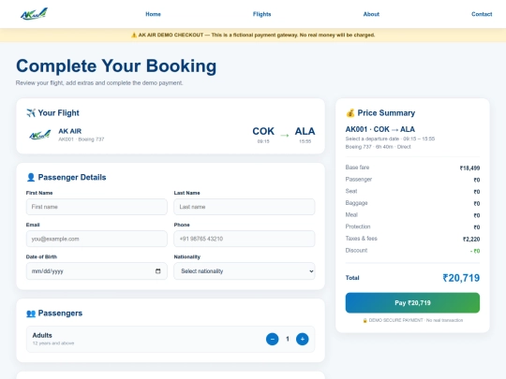Open the About page link
Image resolution: width=506 pixels, height=379 pixels.
[371, 14]
